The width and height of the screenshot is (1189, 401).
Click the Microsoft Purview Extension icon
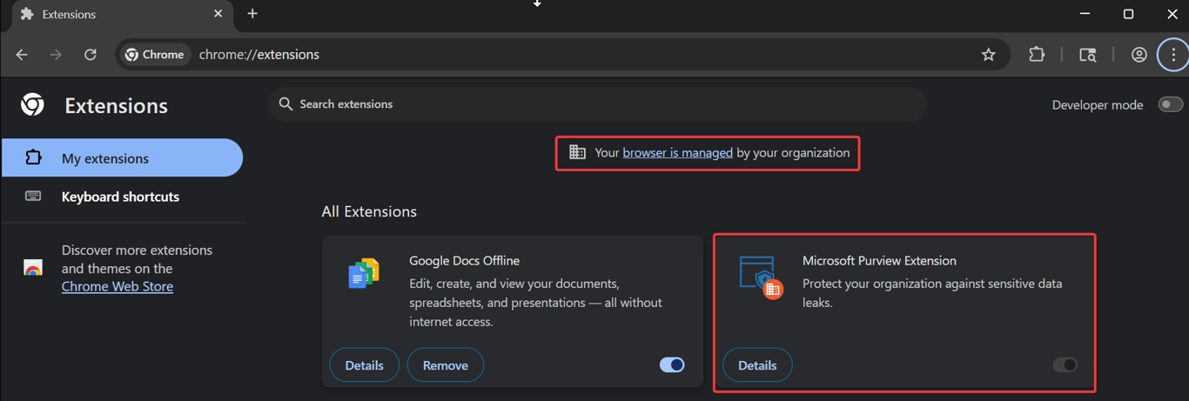761,277
